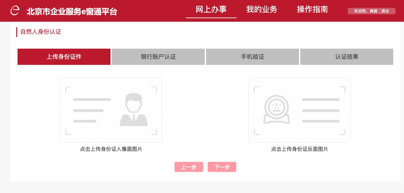Click the 点击上传身份证反面图片 caption
Viewport: 404px width, 193px height.
(300, 149)
